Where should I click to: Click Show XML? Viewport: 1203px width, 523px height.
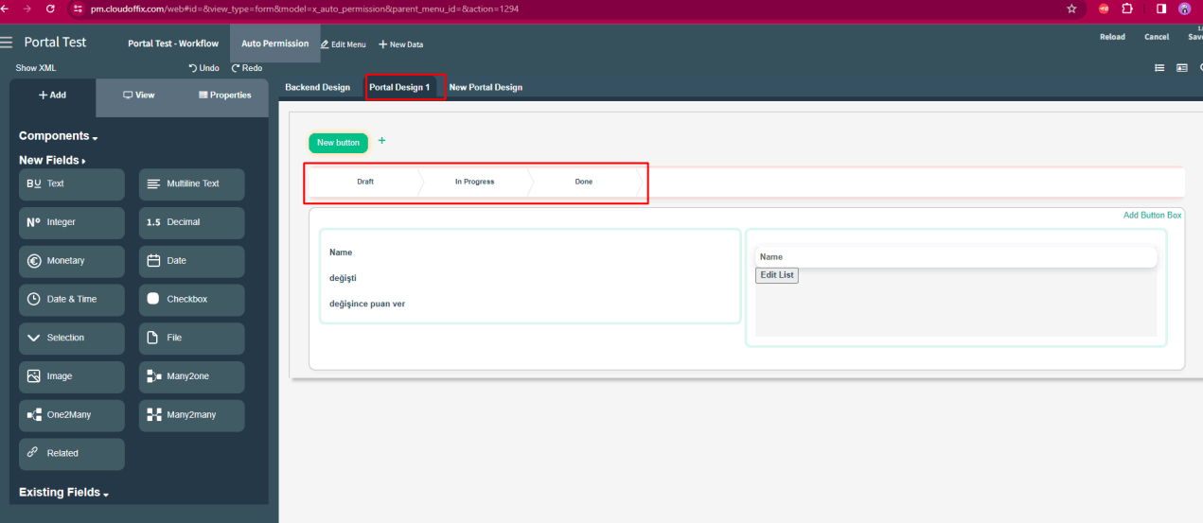pos(36,68)
